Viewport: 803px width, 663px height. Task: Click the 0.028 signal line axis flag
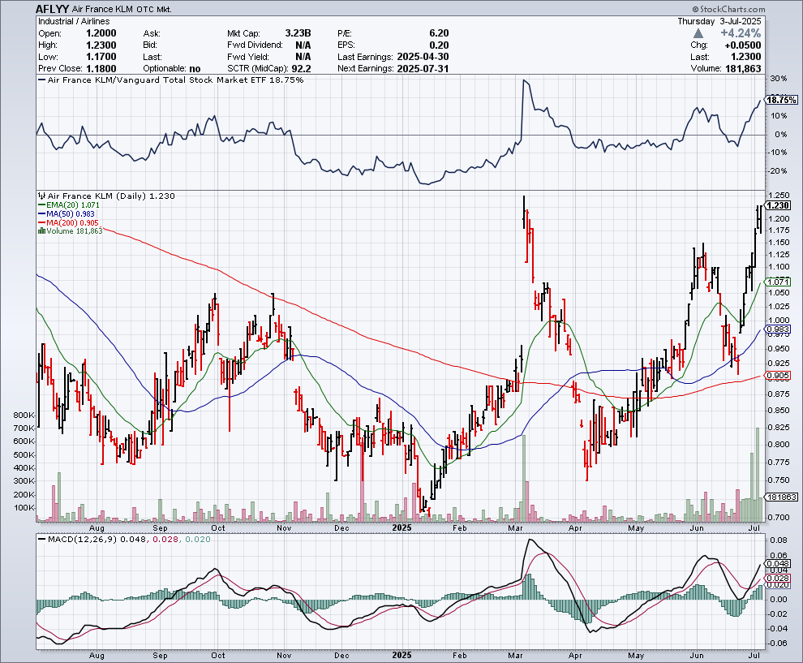pos(779,578)
